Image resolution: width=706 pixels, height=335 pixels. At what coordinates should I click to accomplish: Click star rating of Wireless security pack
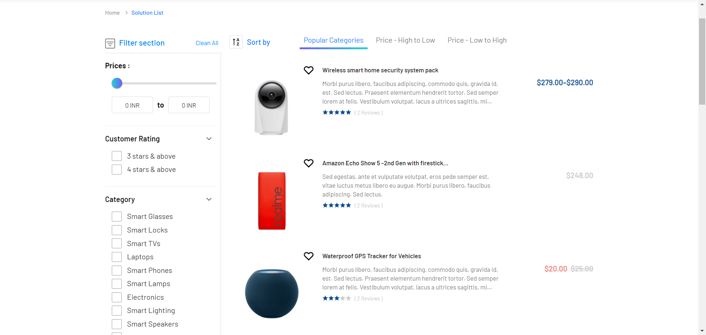(x=336, y=113)
